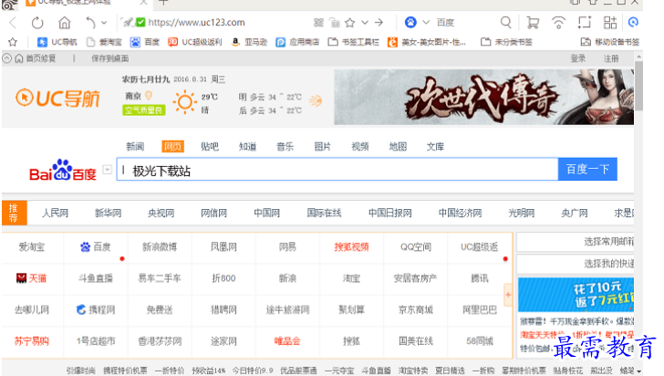Go to the home page icon
Viewport: 664px width, 376px height.
[x=65, y=23]
